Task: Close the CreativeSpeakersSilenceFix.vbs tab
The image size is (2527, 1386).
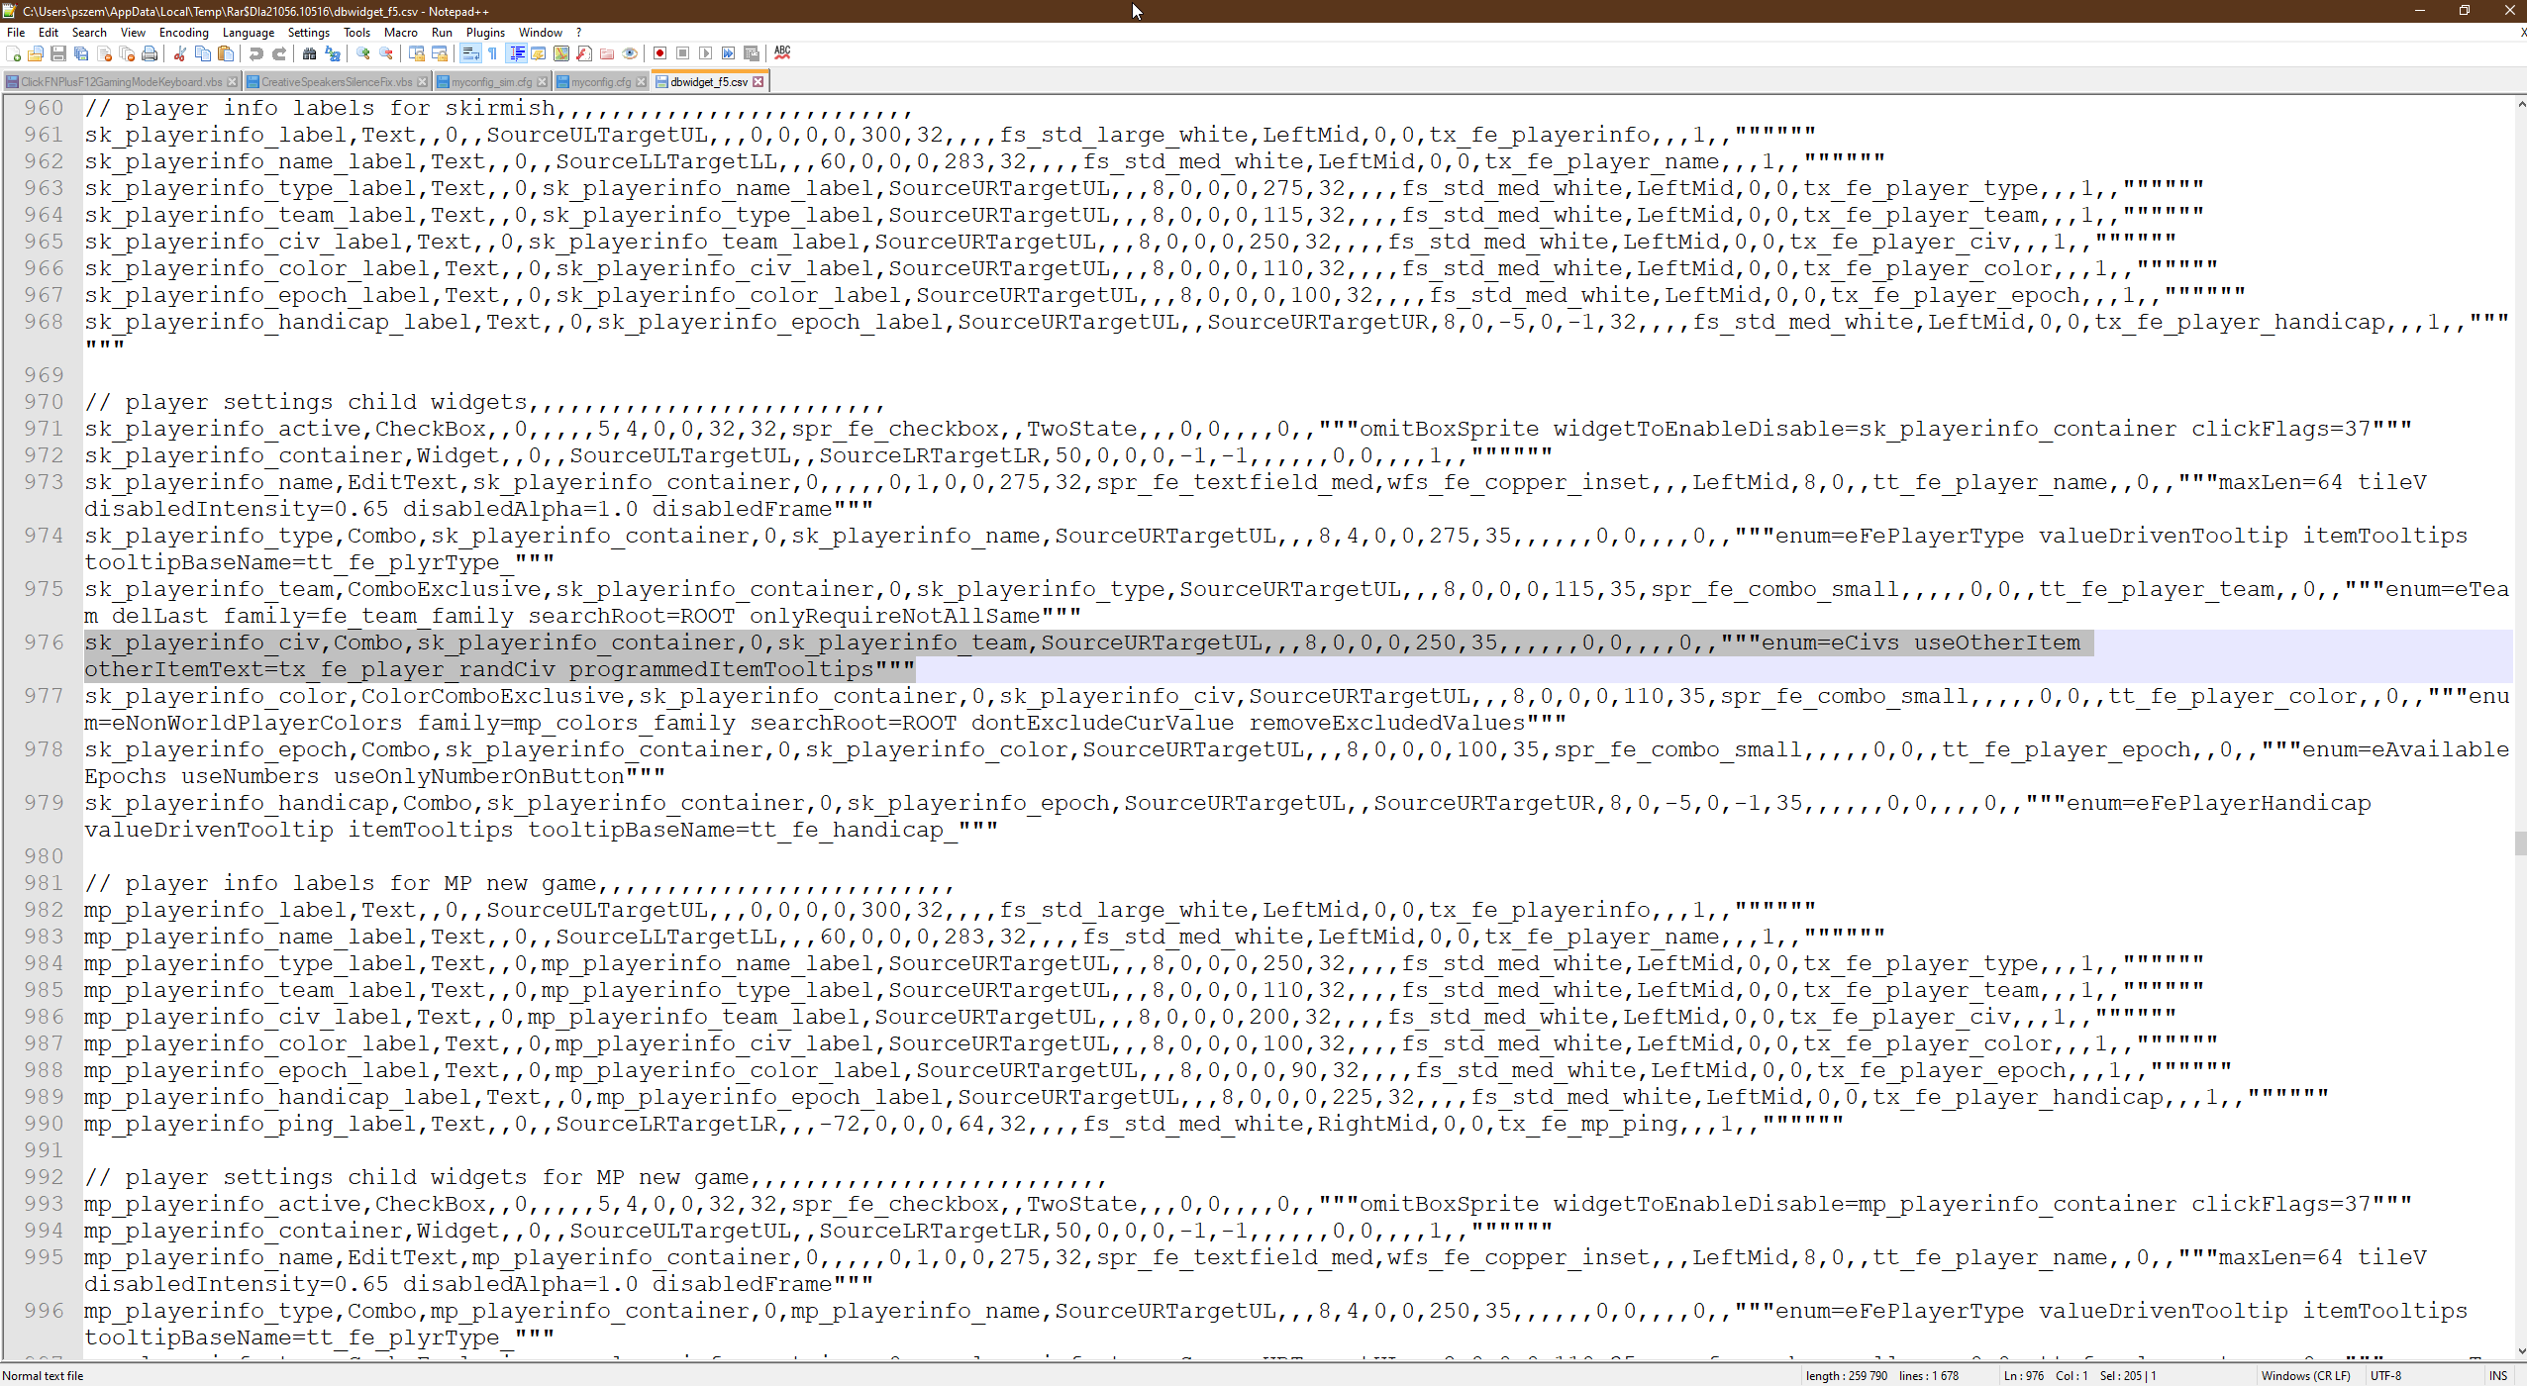Action: click(423, 82)
